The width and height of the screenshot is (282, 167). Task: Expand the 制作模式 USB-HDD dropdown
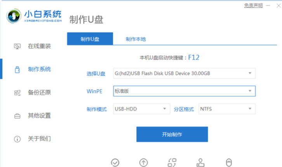pyautogui.click(x=165, y=109)
